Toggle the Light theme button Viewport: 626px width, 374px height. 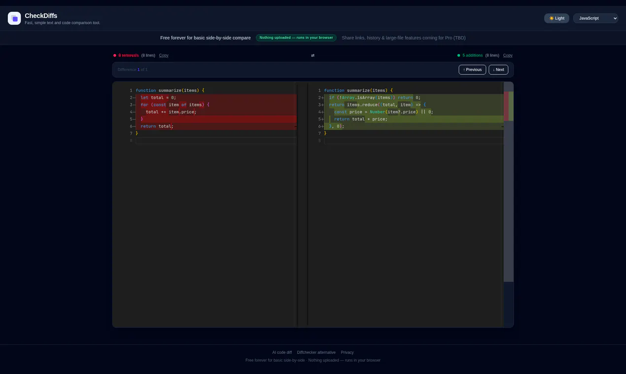556,18
